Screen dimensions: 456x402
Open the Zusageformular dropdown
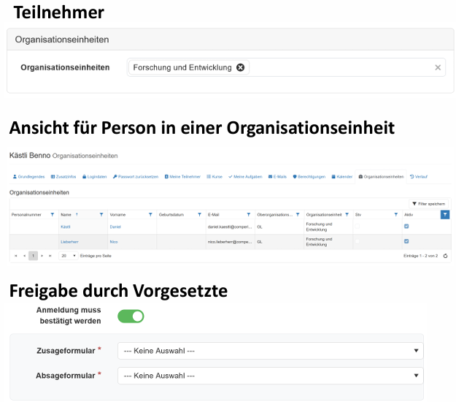pos(271,351)
